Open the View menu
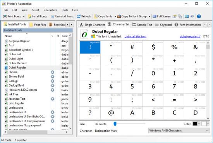This screenshot has height=143, width=213. click(24, 10)
